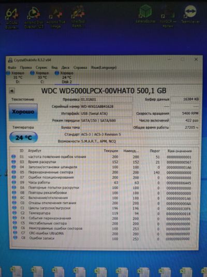Launch Acronis Disk Director 12.5 shortcut
This screenshot has width=207, height=277.
(x=34, y=18)
